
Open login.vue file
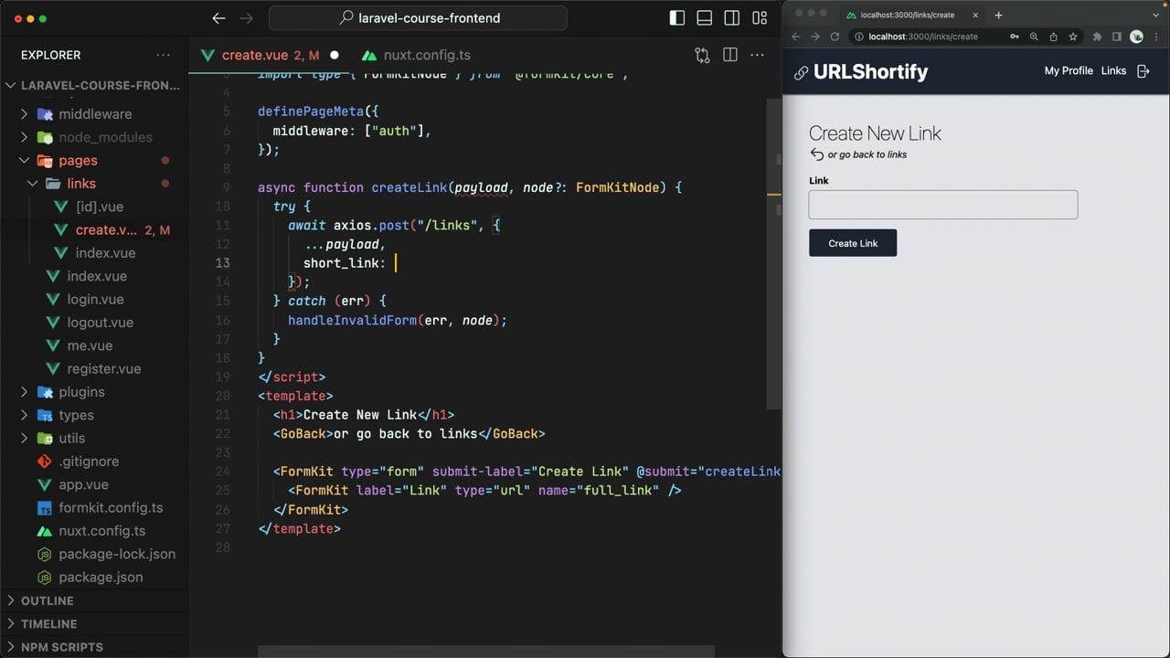coord(94,300)
